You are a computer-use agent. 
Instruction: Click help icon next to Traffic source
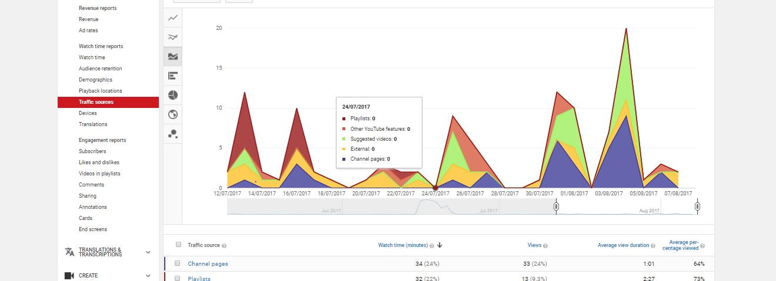(224, 246)
